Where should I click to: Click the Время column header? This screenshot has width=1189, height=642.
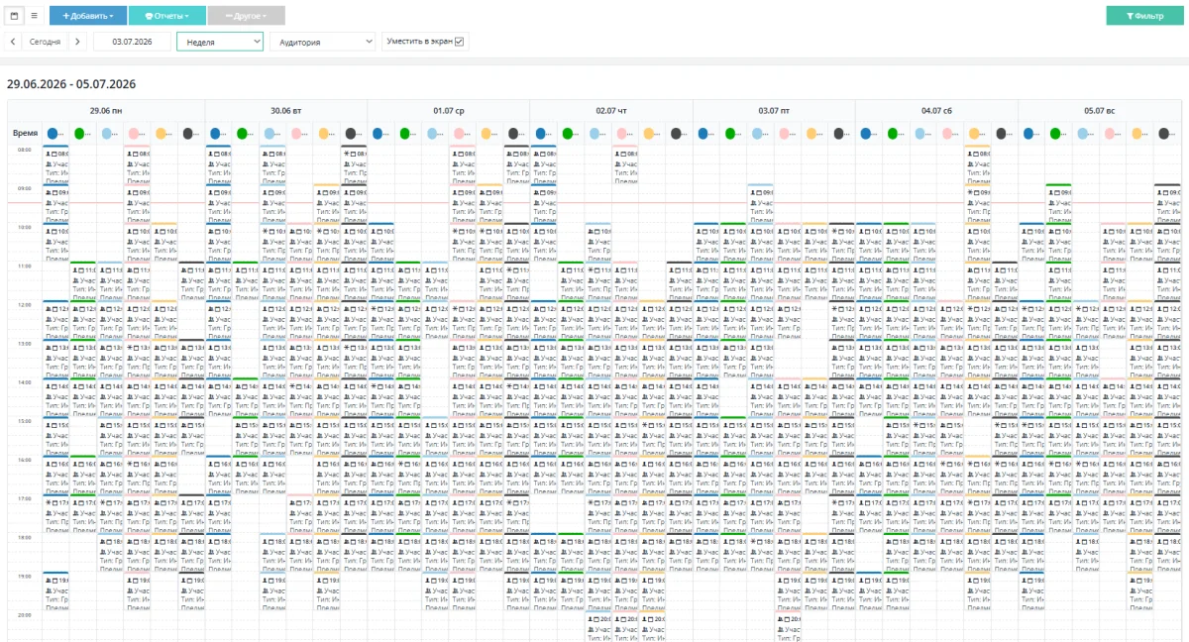click(25, 133)
